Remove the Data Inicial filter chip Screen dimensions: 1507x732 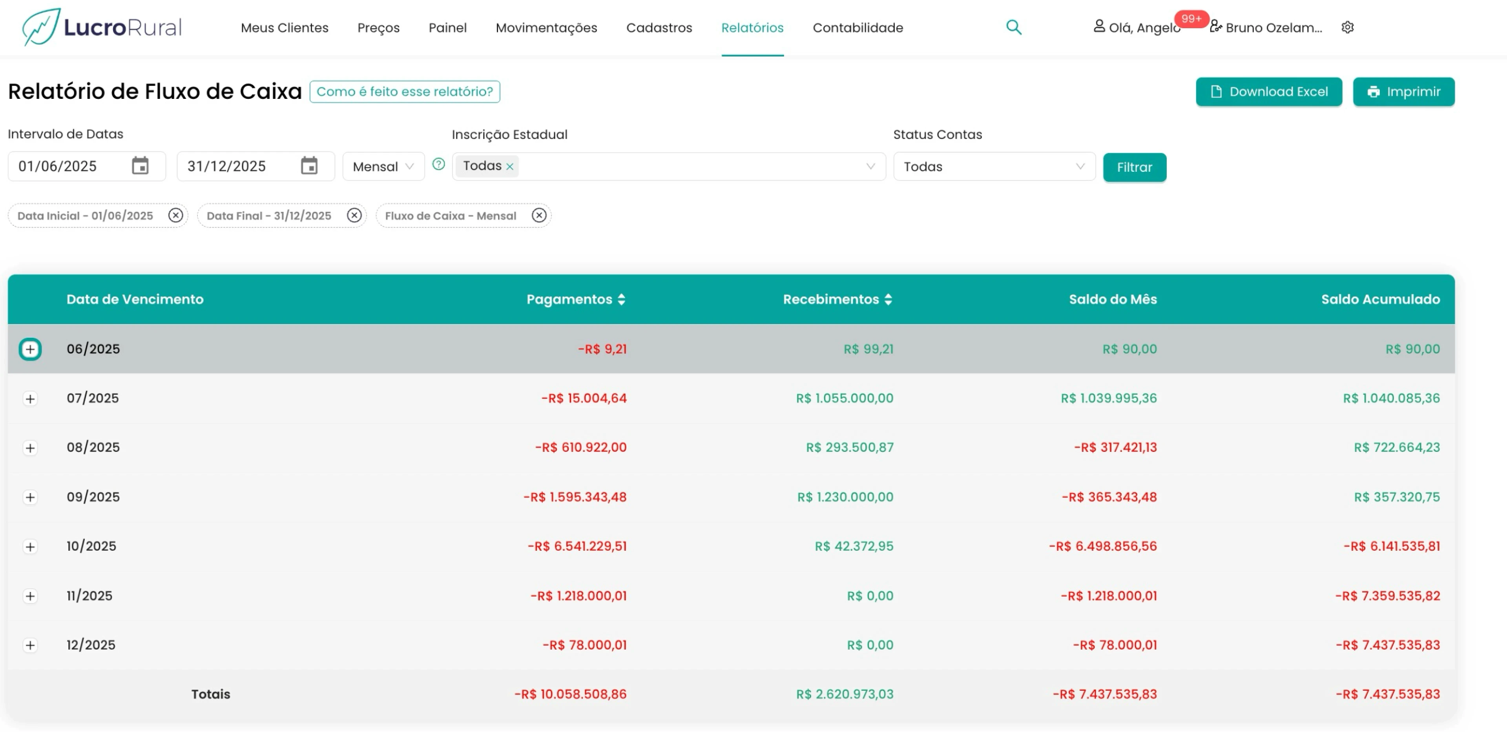click(175, 215)
